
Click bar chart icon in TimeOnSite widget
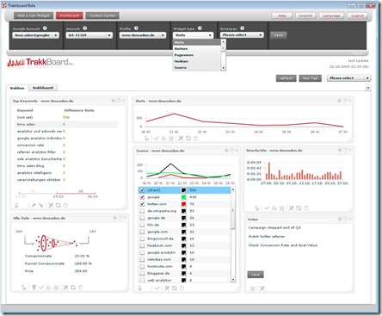pos(274,208)
